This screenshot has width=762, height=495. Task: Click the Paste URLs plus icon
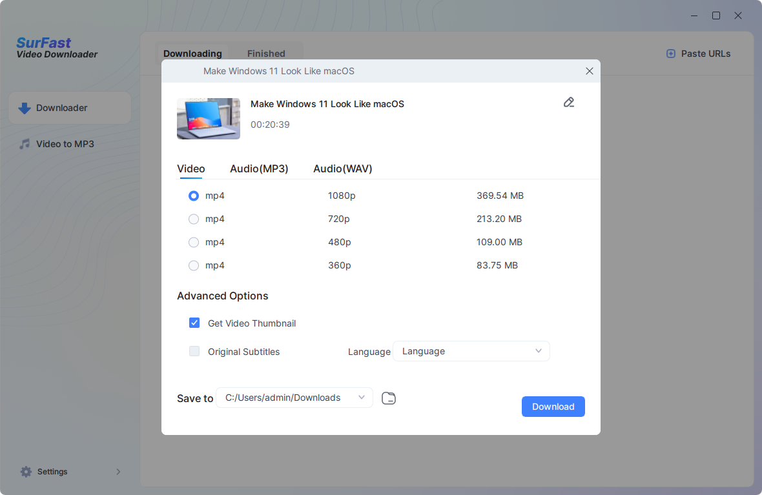coord(671,54)
